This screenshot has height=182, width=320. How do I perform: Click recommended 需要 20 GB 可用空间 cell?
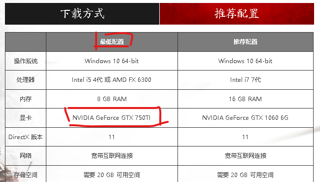coord(246,174)
